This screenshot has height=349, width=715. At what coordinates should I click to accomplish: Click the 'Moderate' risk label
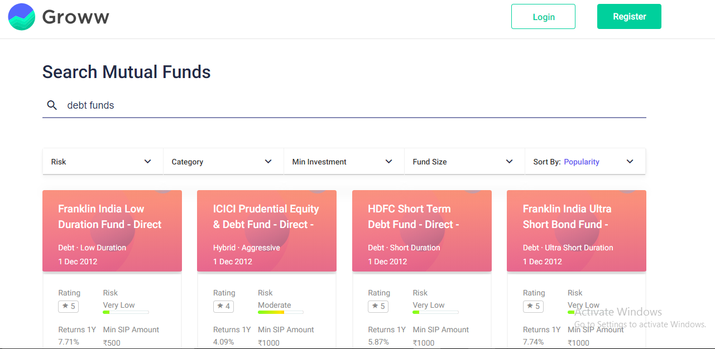click(275, 305)
